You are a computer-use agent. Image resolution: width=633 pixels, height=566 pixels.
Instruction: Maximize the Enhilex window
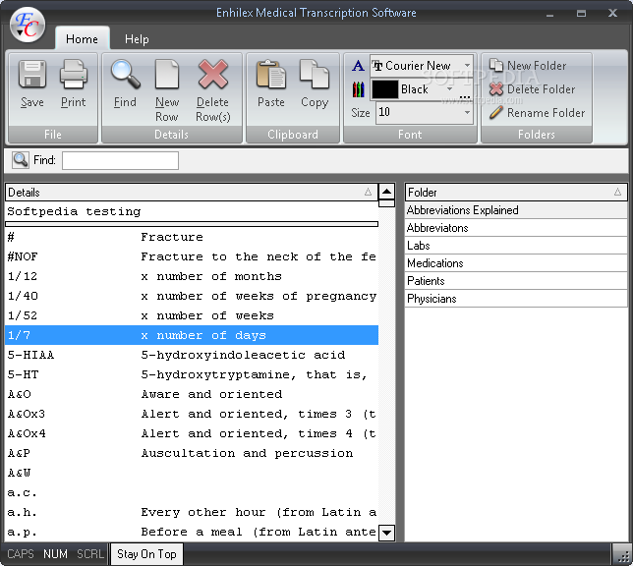click(x=581, y=14)
